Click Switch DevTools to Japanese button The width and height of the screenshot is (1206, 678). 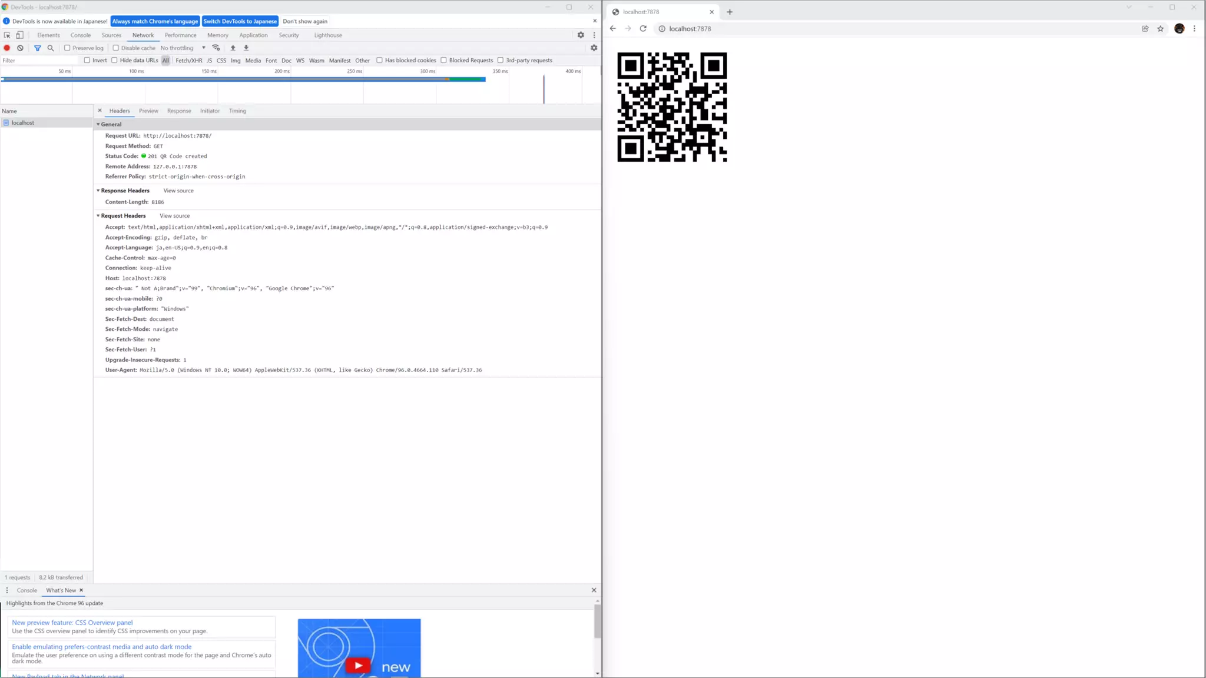click(240, 21)
